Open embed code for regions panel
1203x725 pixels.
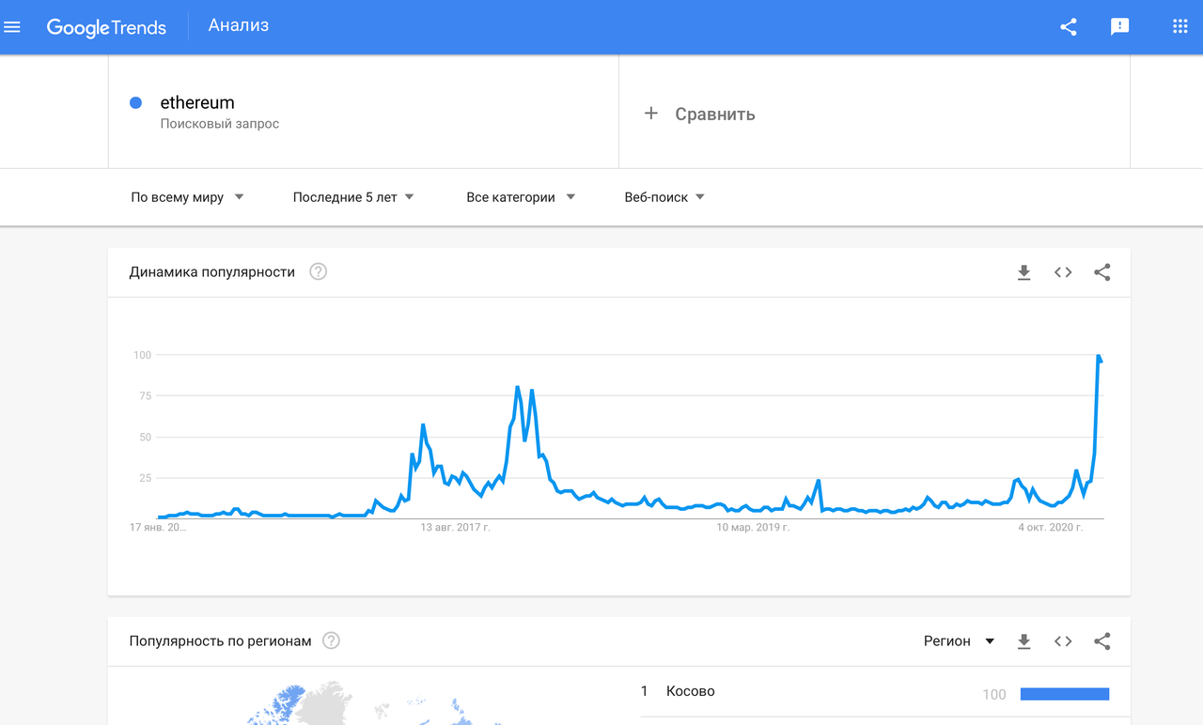(x=1063, y=641)
